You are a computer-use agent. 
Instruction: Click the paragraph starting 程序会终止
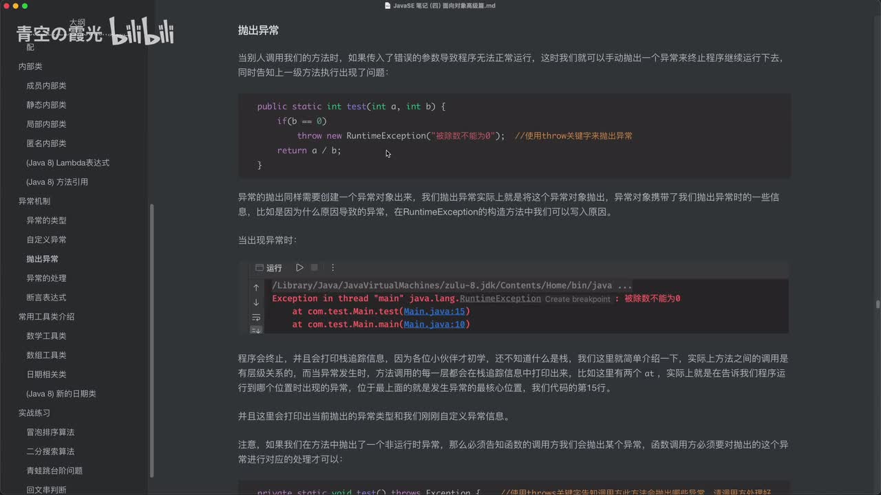513,373
